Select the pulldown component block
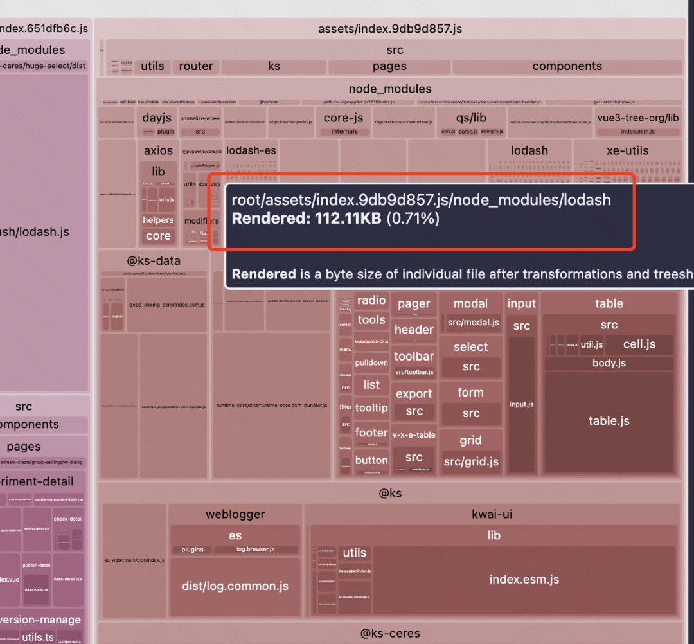The width and height of the screenshot is (694, 644). point(371,363)
